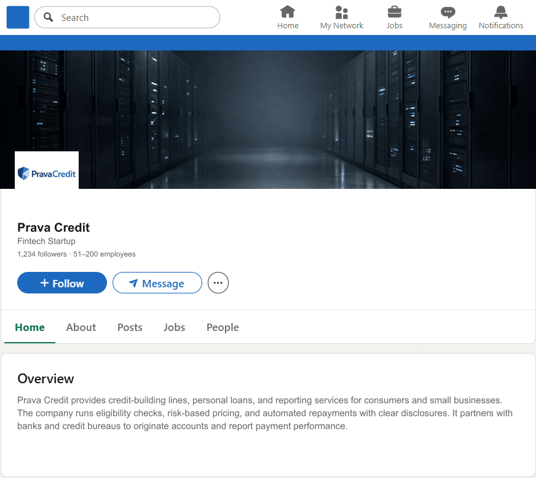This screenshot has width=536, height=478.
Task: Click the search magnifier icon
Action: 49,17
